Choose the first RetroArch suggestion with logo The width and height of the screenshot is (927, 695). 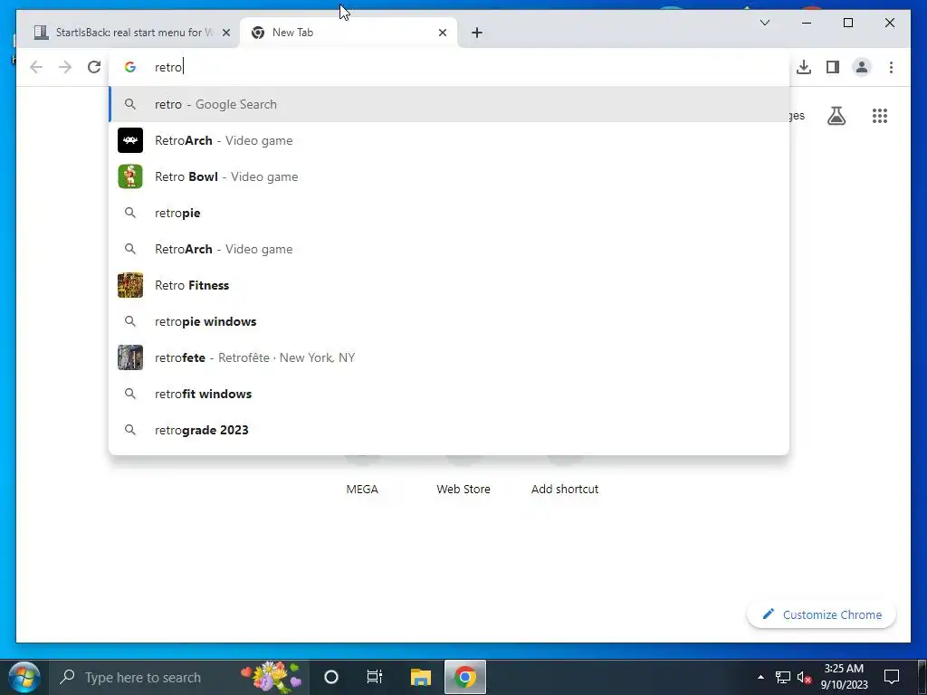(449, 140)
